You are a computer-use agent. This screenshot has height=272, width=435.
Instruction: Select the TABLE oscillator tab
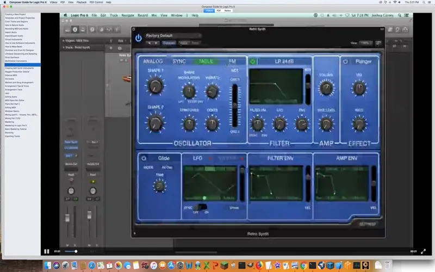pos(206,61)
